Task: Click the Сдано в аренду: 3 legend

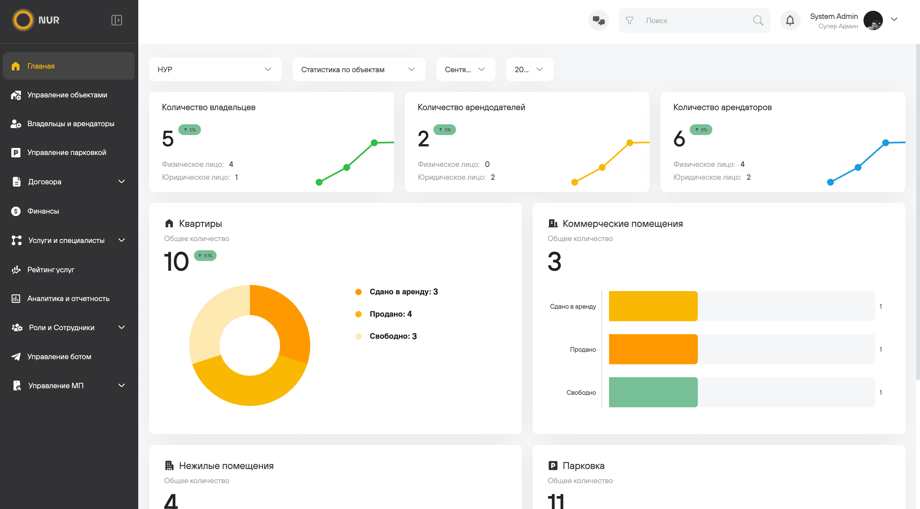Action: (397, 292)
